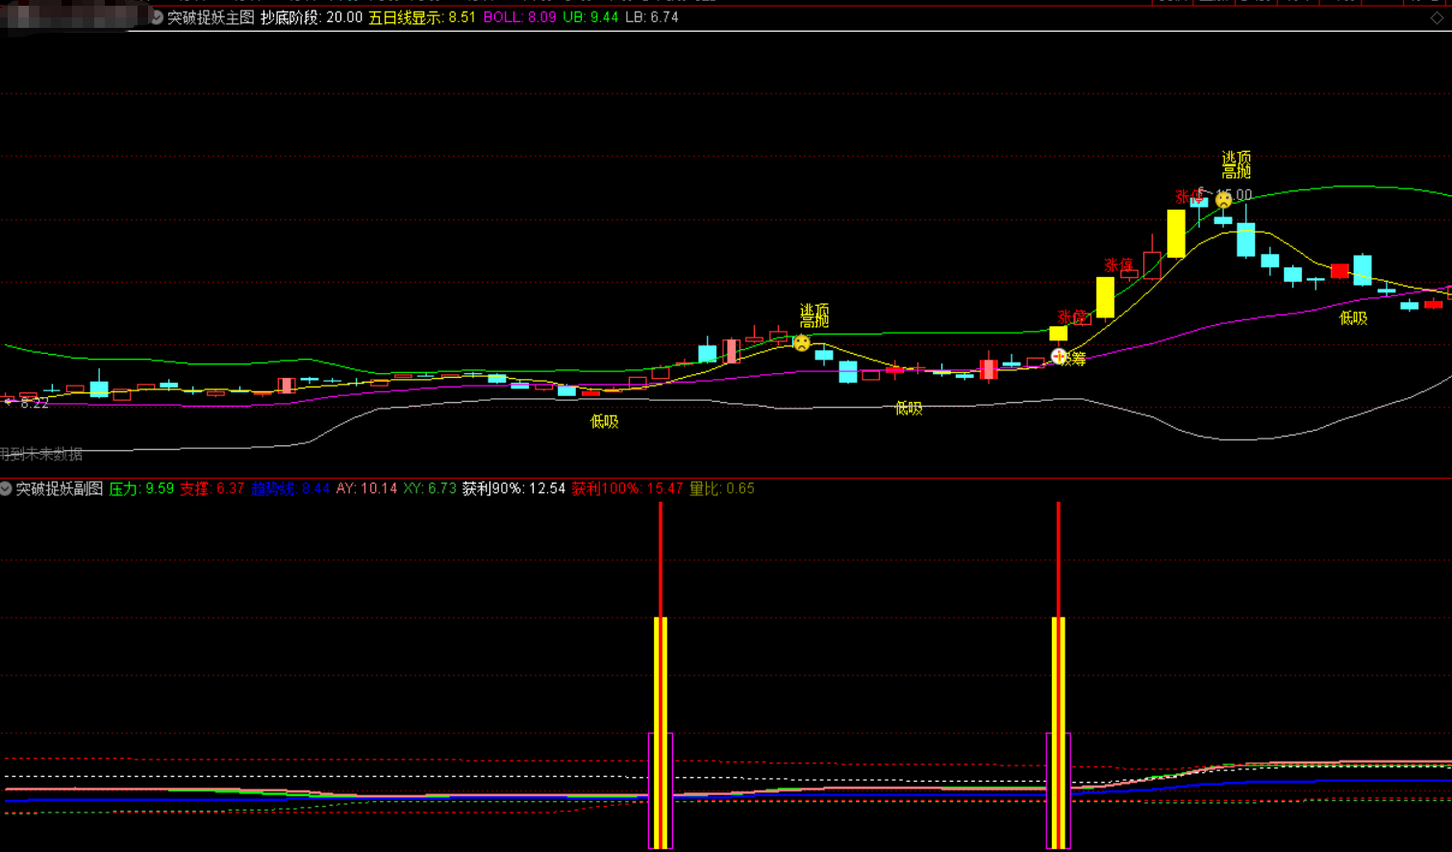The height and width of the screenshot is (852, 1452).
Task: Click the 支撑: 6.37 value
Action: [213, 489]
